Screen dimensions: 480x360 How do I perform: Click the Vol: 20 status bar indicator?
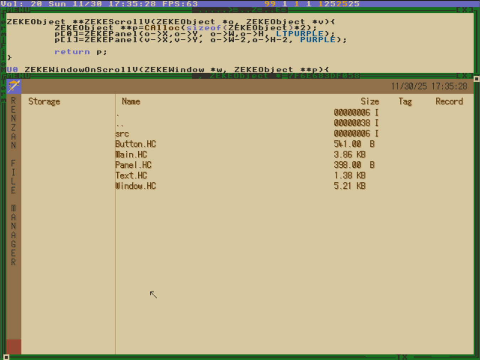pos(21,4)
